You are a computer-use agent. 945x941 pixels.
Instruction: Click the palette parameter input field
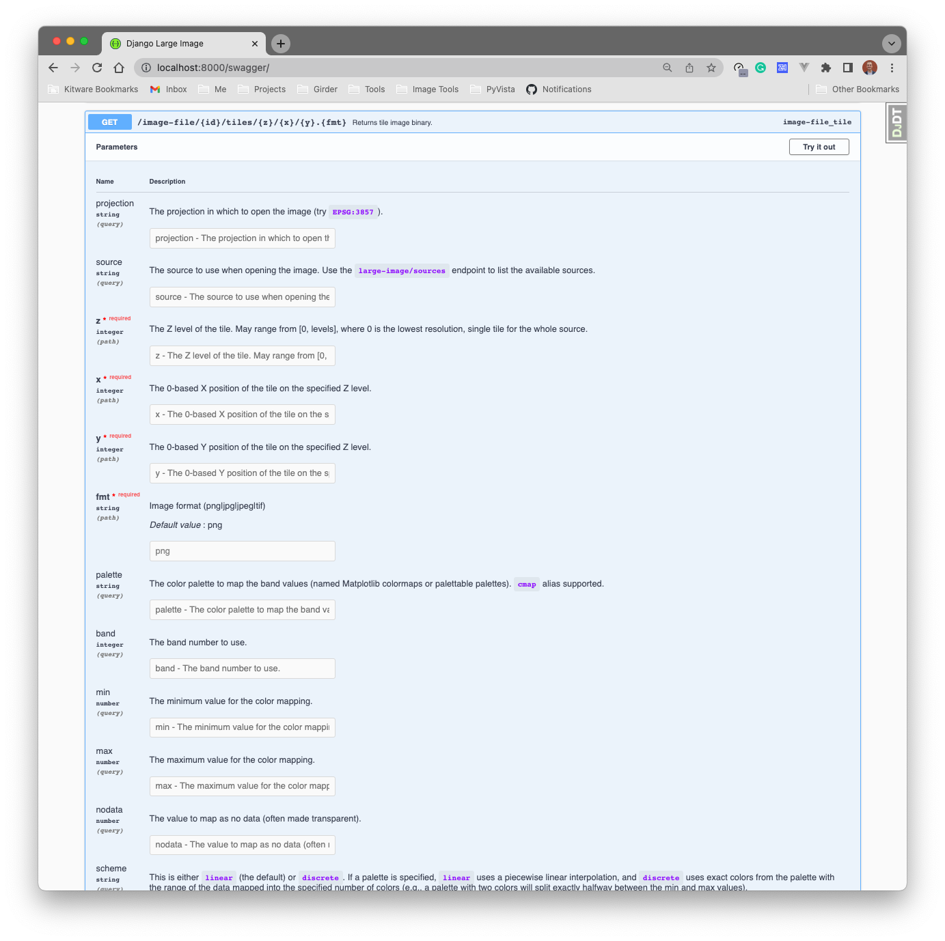242,610
